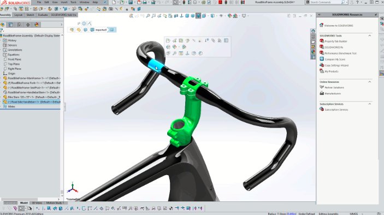This screenshot has width=384, height=215.
Task: Click the View Settings monitor icon
Action: click(244, 16)
